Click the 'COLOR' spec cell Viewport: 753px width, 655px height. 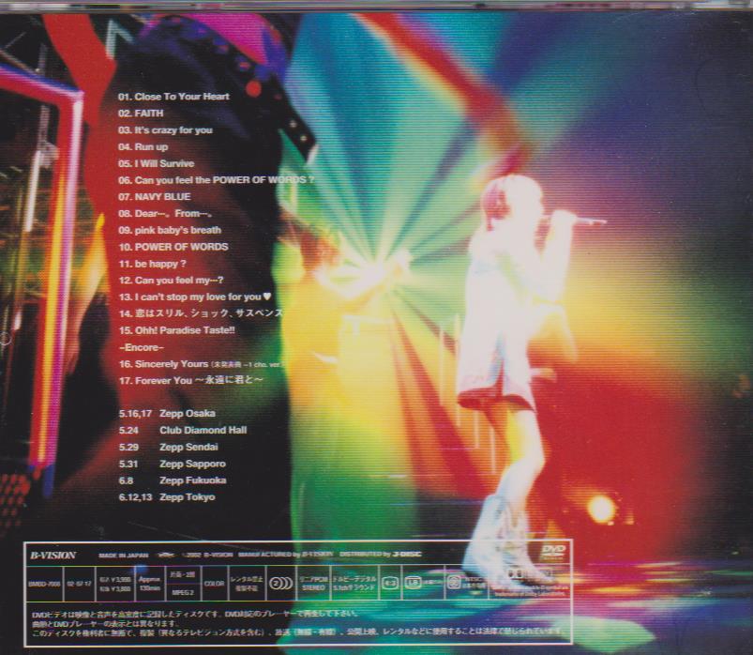[x=214, y=584]
